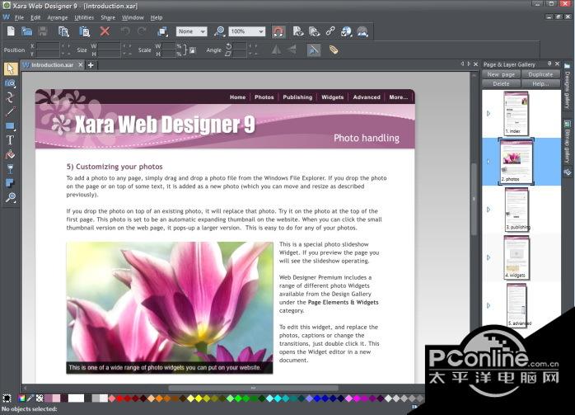Expand the 1. index page layers
This screenshot has width=575, height=415.
click(x=489, y=114)
